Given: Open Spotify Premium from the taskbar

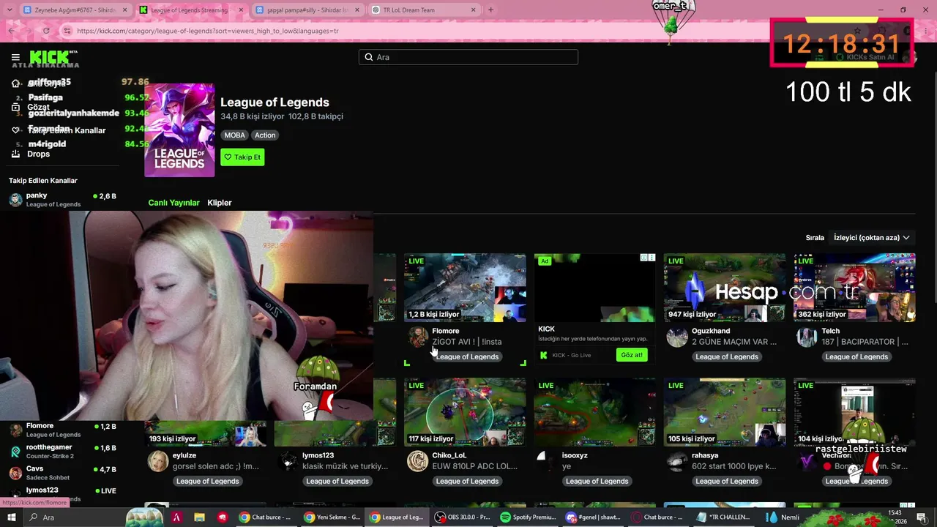Looking at the screenshot, I should point(527,517).
